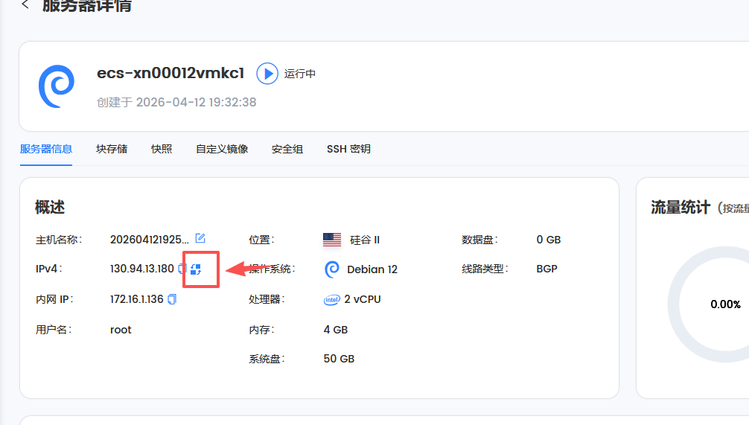Click the username value root
This screenshot has width=749, height=425.
[121, 330]
